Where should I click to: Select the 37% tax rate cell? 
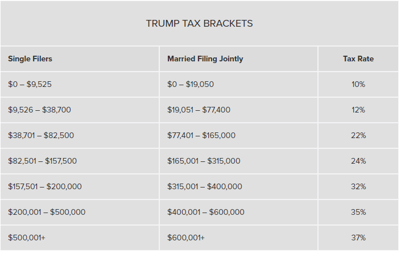[x=358, y=238]
